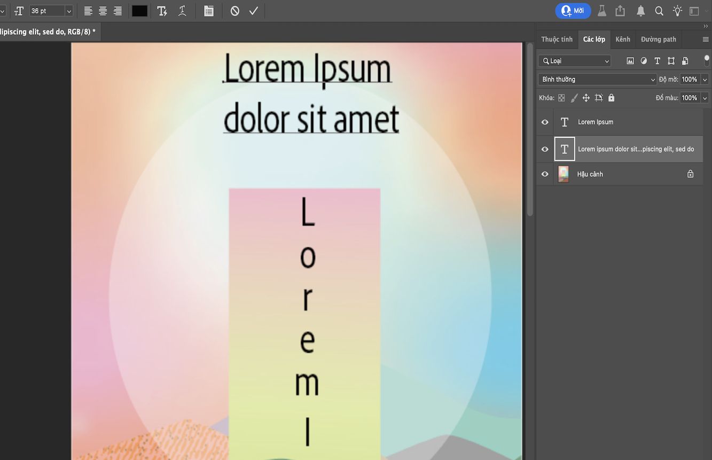Hide the Lorem Ipsum text layer
Viewport: 712px width, 460px height.
544,122
